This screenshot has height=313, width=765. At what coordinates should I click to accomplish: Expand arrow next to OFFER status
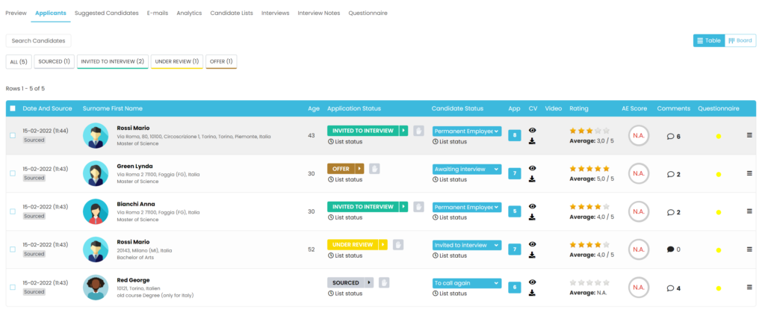(x=359, y=169)
